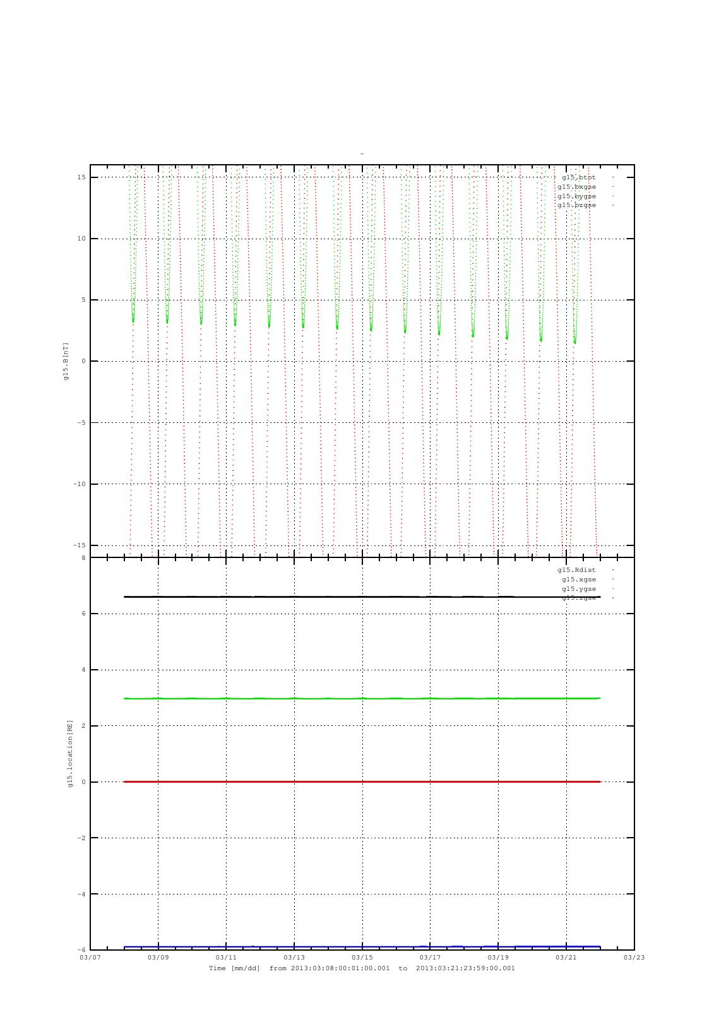The height and width of the screenshot is (1010, 714).
Task: Click the g15.Rdist legend entry
Action: point(577,570)
